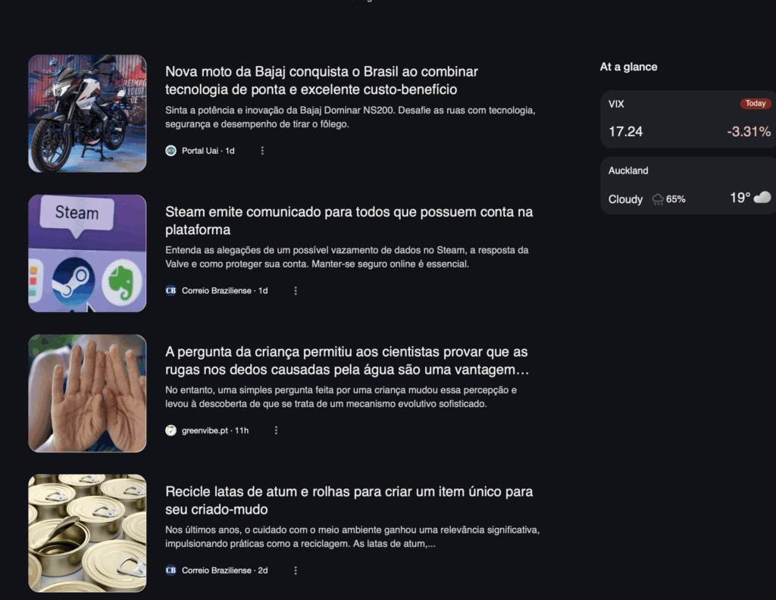Image resolution: width=776 pixels, height=600 pixels.
Task: Open the Steam icon thumbnail image
Action: (x=87, y=253)
